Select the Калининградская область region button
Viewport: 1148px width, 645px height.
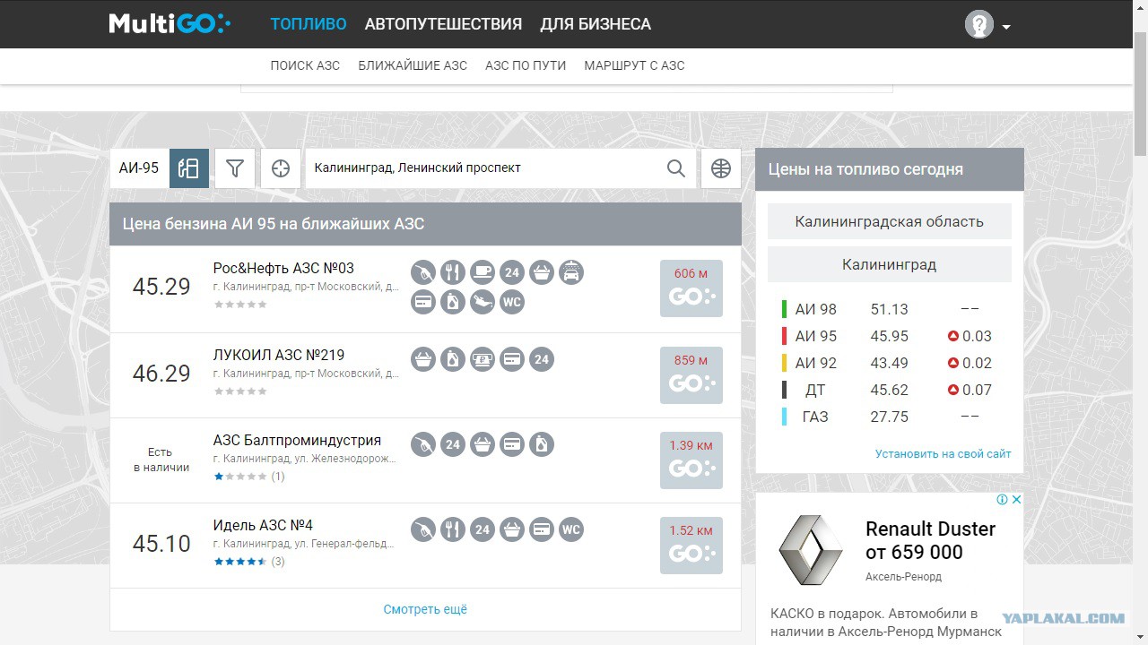(x=890, y=221)
